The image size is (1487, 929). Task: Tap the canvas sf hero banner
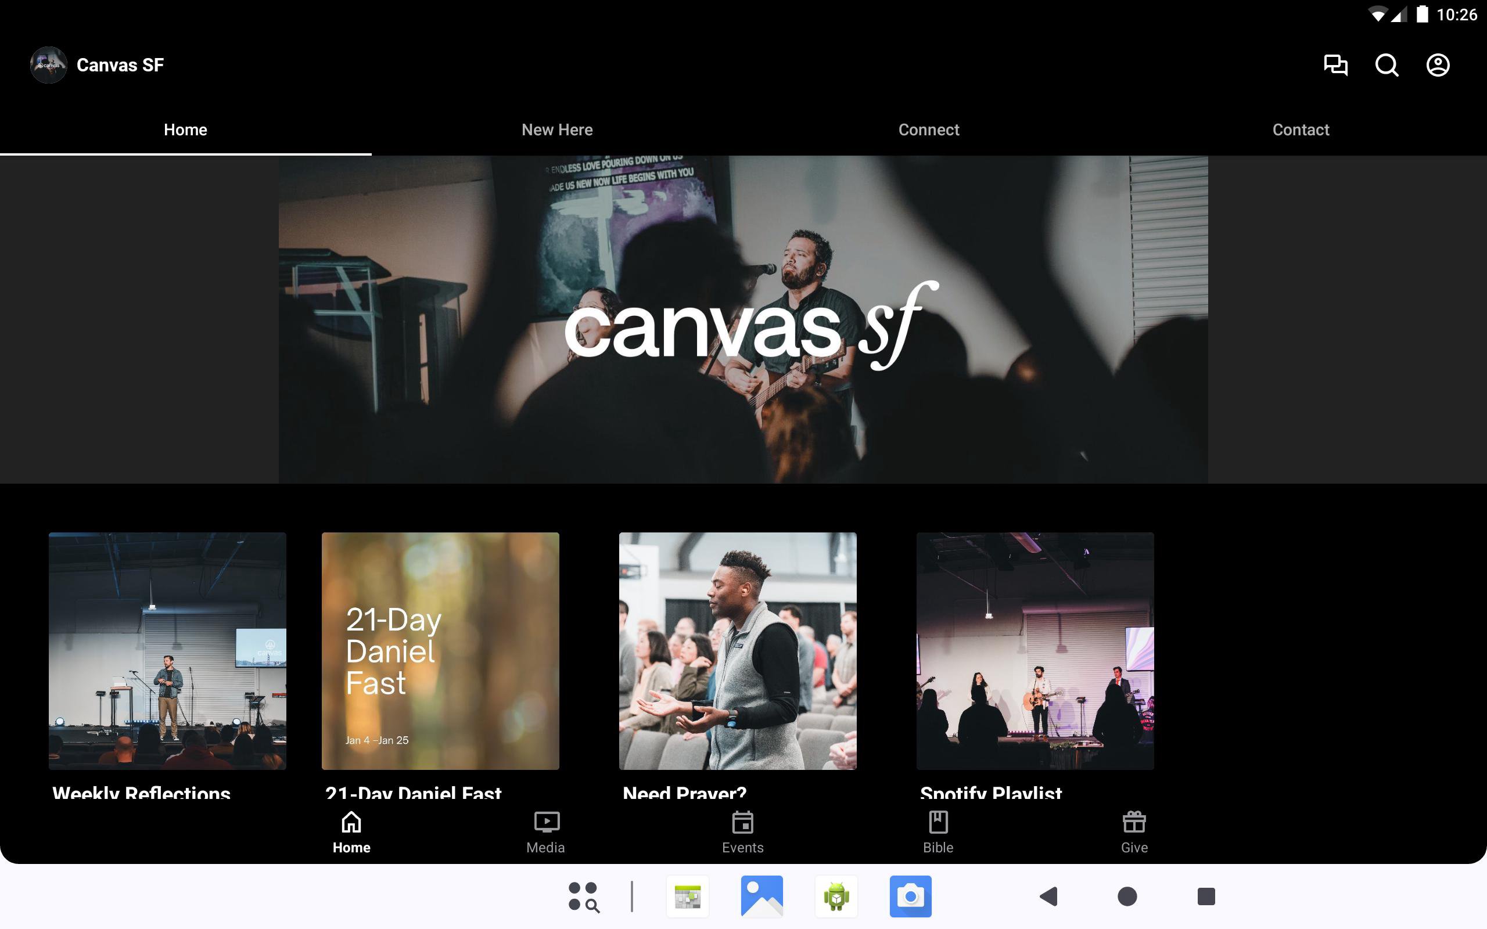coord(743,319)
